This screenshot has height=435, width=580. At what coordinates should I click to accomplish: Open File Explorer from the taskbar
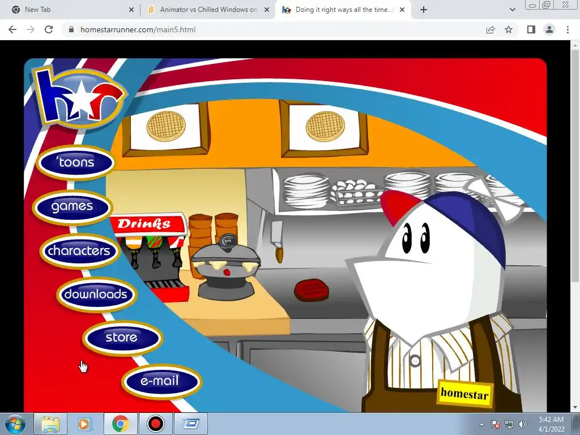click(x=50, y=424)
